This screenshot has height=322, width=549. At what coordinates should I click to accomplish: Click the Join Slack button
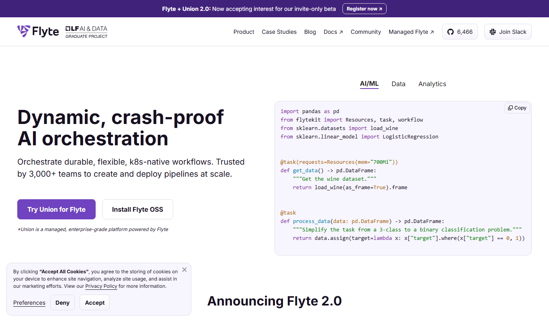pos(508,32)
